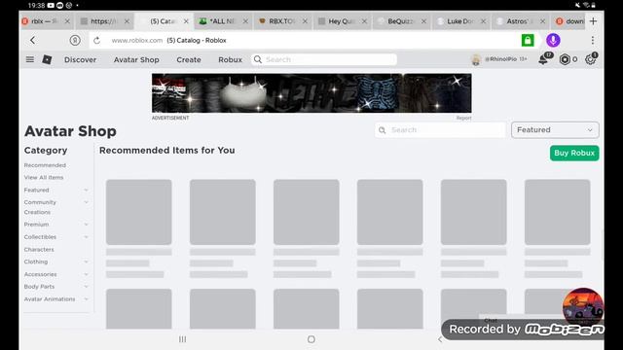Add a new browser tab
623x350 pixels.
(x=593, y=21)
